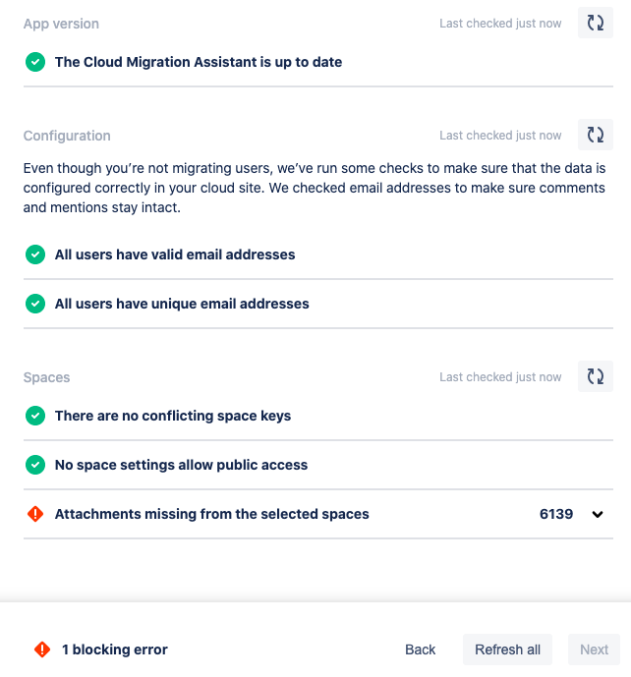The width and height of the screenshot is (631, 677).
Task: Select the No space settings allow public access row
Action: (x=318, y=465)
